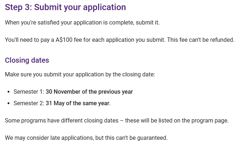Click the 'We may consider late applications' sentence
Viewport: 247px width, 147px height.
pyautogui.click(x=86, y=138)
